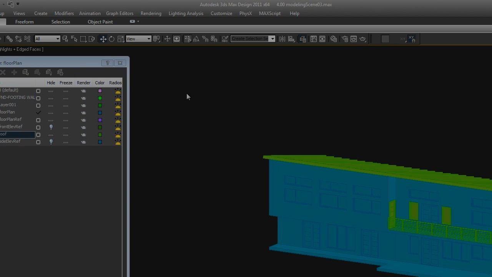Unhide the sideElevRef layer
This screenshot has width=492, height=277.
click(x=51, y=142)
